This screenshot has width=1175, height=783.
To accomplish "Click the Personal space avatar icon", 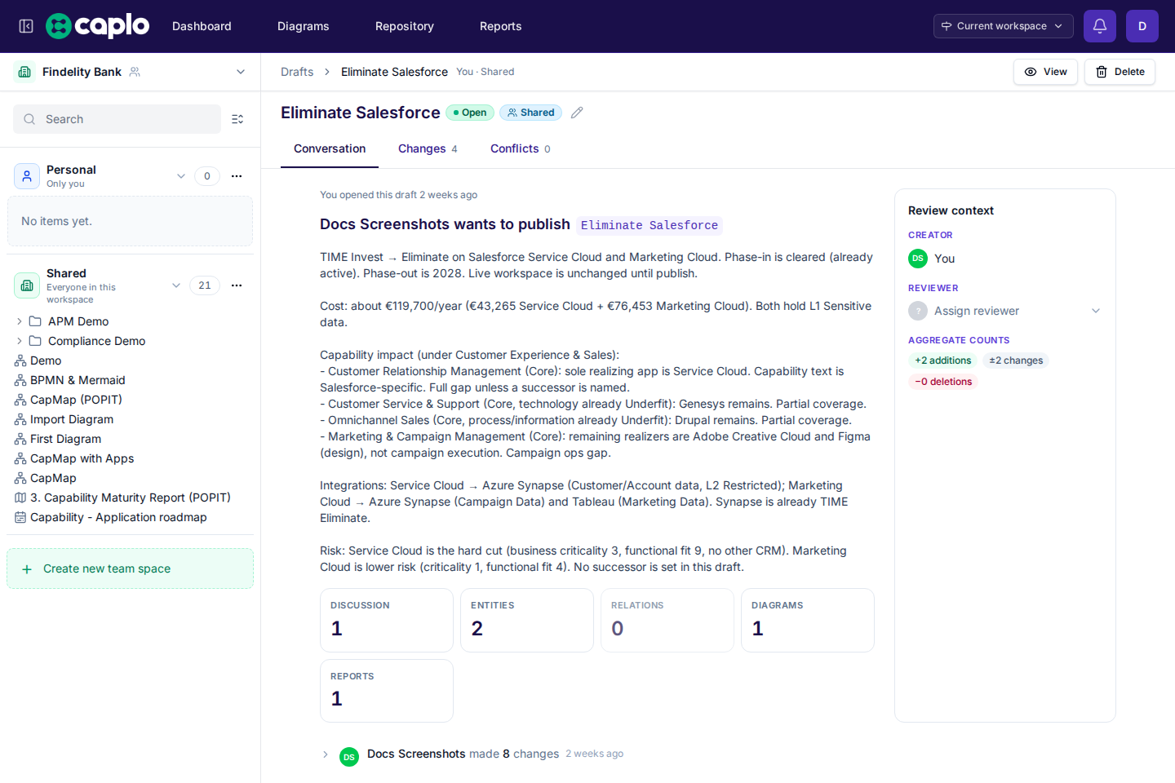I will [x=27, y=176].
